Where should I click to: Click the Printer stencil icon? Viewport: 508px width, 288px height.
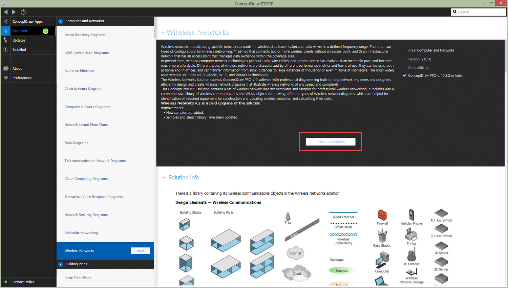[x=411, y=234]
